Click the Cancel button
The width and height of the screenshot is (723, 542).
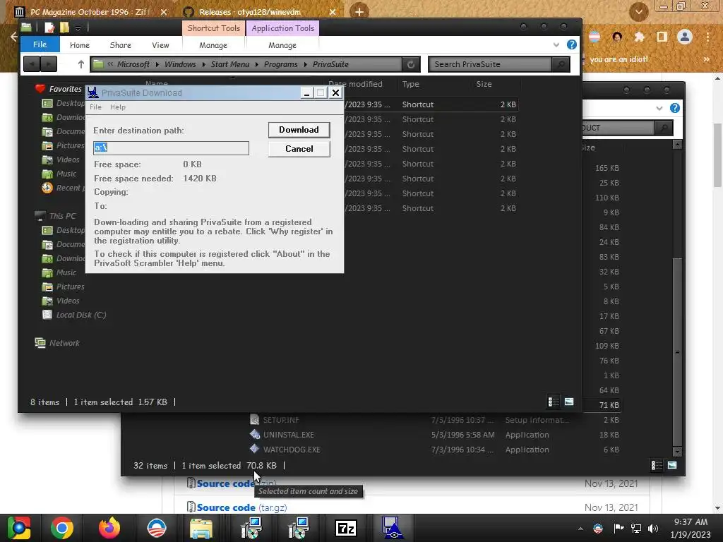[299, 149]
